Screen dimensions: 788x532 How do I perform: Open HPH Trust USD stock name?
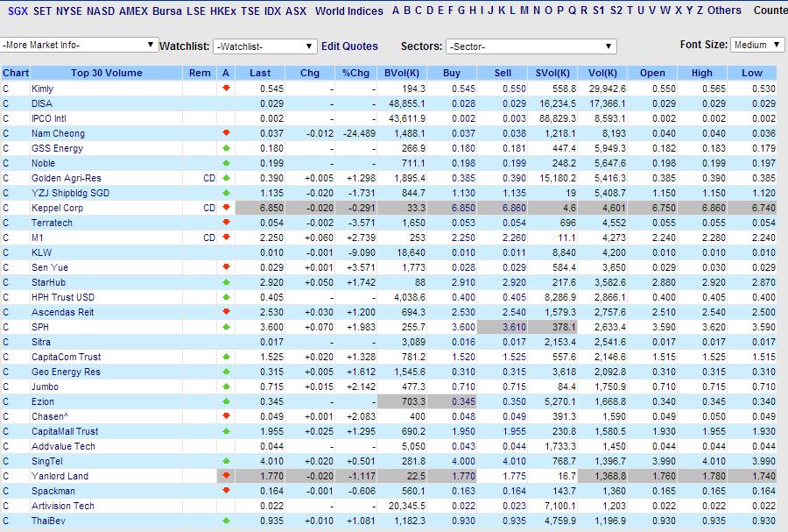(63, 298)
